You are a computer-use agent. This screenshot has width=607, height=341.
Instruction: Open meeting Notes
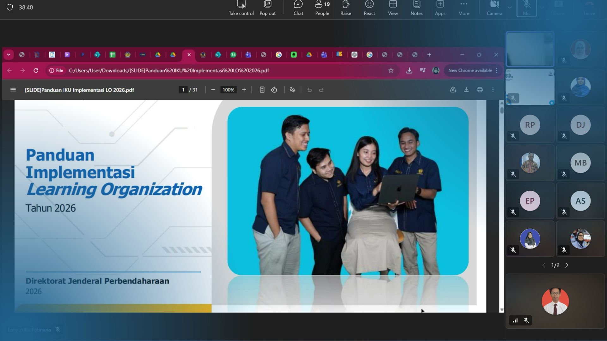point(416,8)
